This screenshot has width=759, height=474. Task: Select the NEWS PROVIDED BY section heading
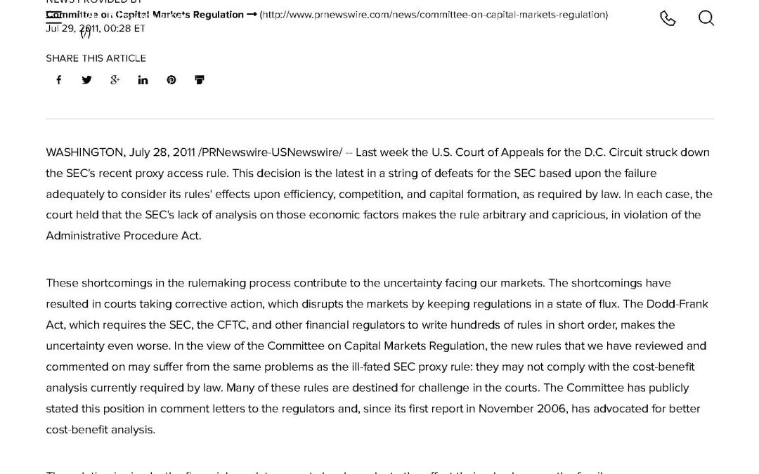pyautogui.click(x=92, y=1)
